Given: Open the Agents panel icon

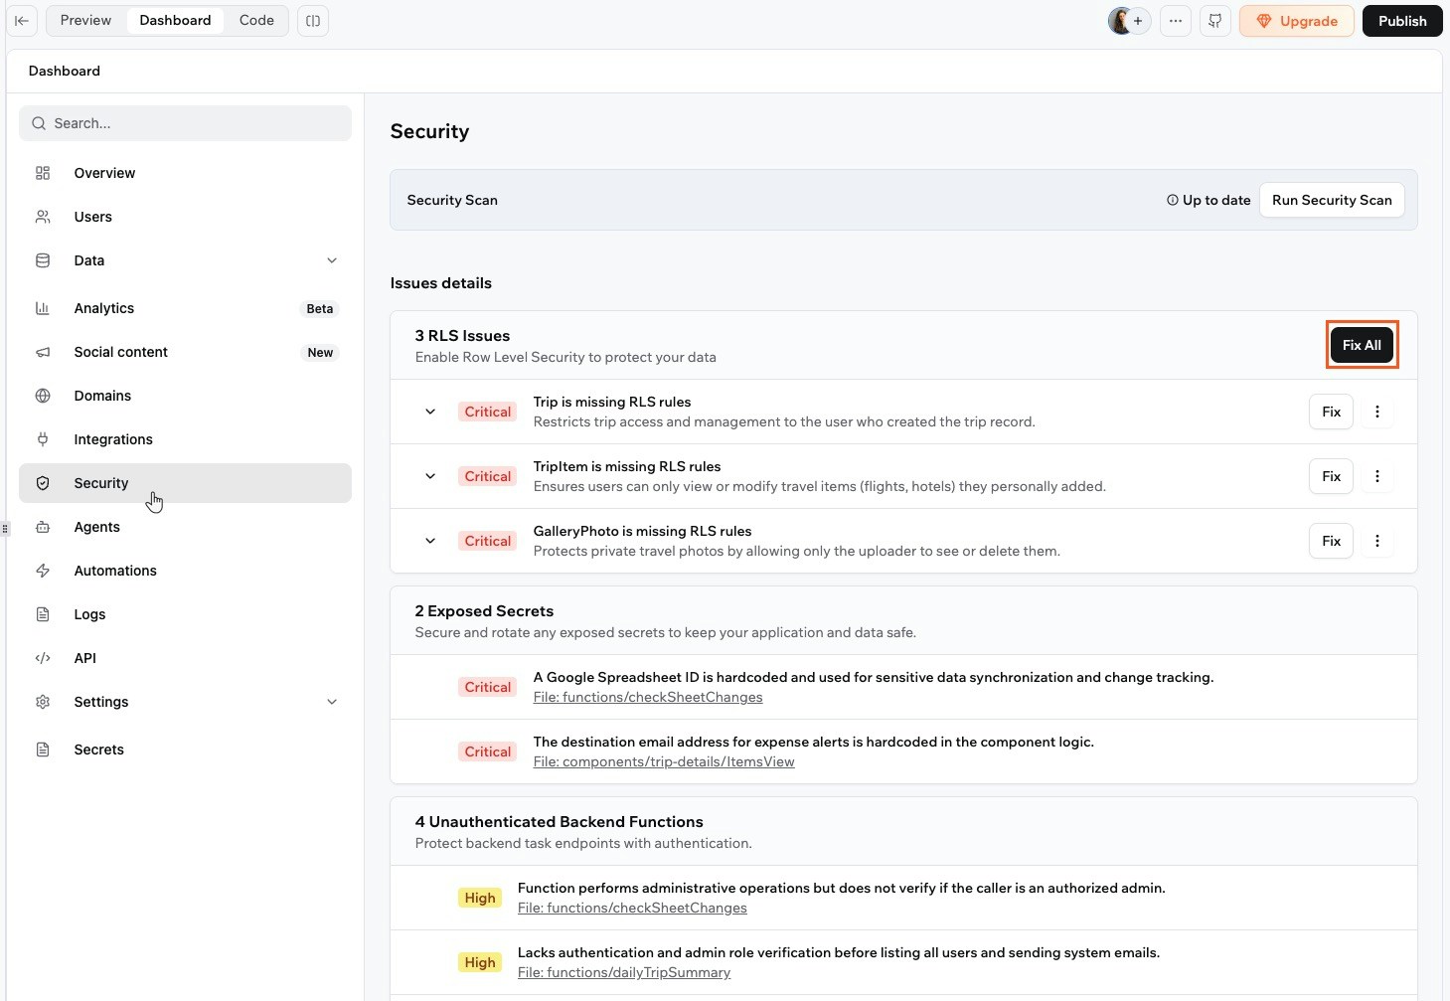Looking at the screenshot, I should tap(43, 527).
